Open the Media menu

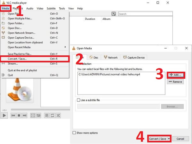pyautogui.click(x=5, y=8)
